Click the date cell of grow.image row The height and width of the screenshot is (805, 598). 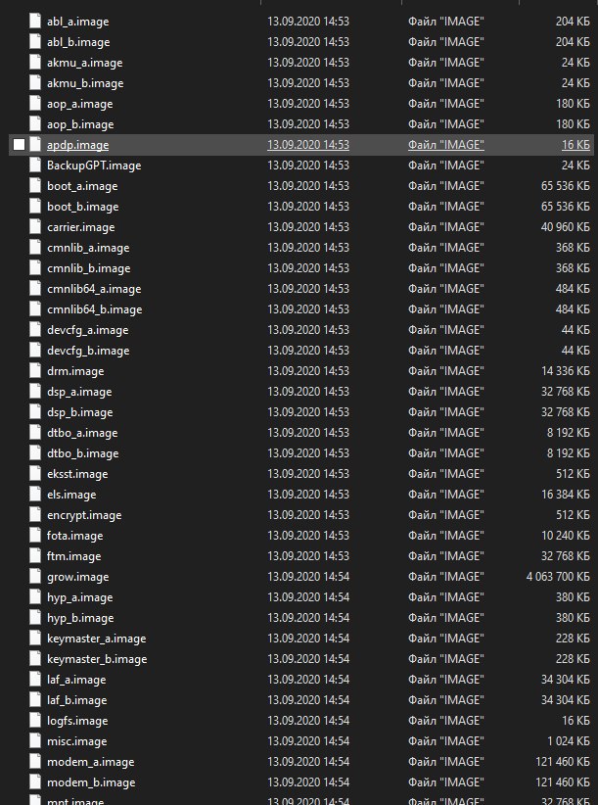(308, 576)
